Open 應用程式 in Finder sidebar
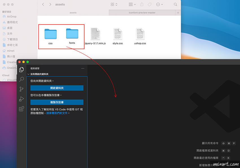The width and height of the screenshot is (240, 168). pyautogui.click(x=10, y=22)
